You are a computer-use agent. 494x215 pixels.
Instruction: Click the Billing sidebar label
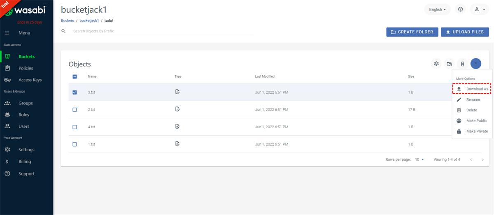(x=25, y=162)
